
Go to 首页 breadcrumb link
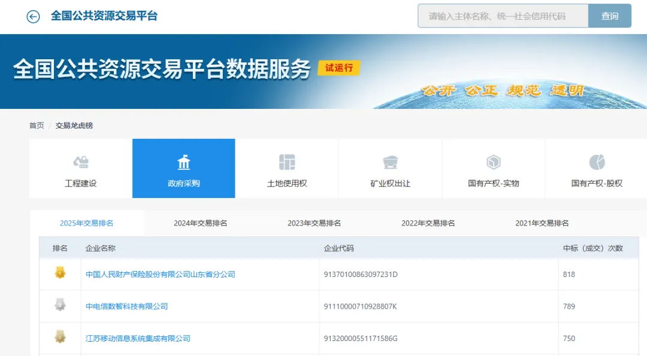click(37, 125)
